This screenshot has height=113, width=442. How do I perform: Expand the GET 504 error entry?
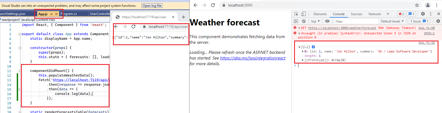[x=299, y=28]
